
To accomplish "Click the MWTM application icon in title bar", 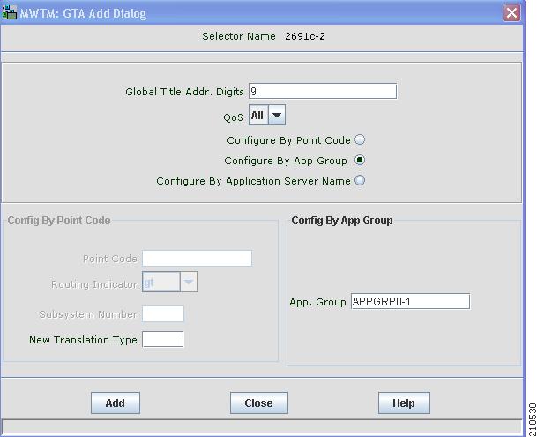I will click(x=9, y=12).
